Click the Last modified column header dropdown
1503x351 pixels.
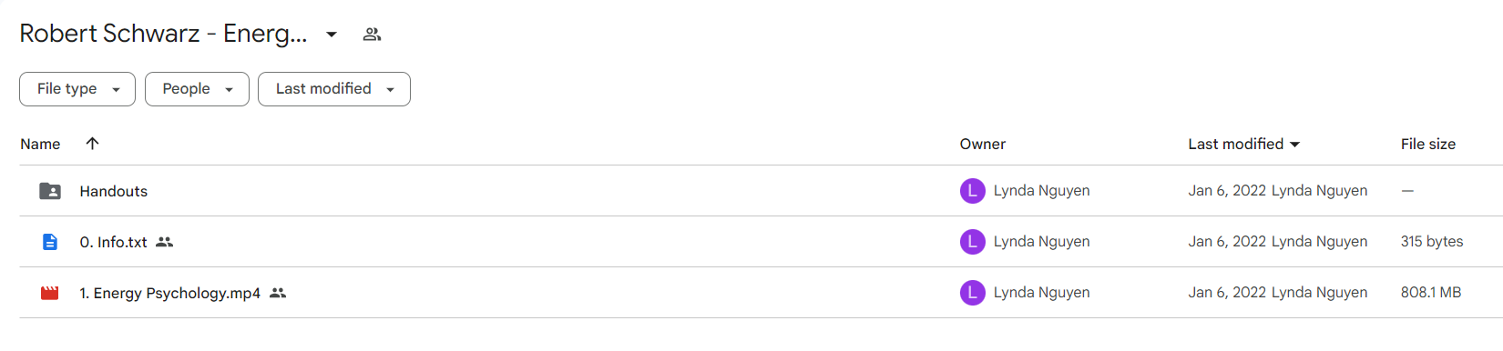[1244, 144]
